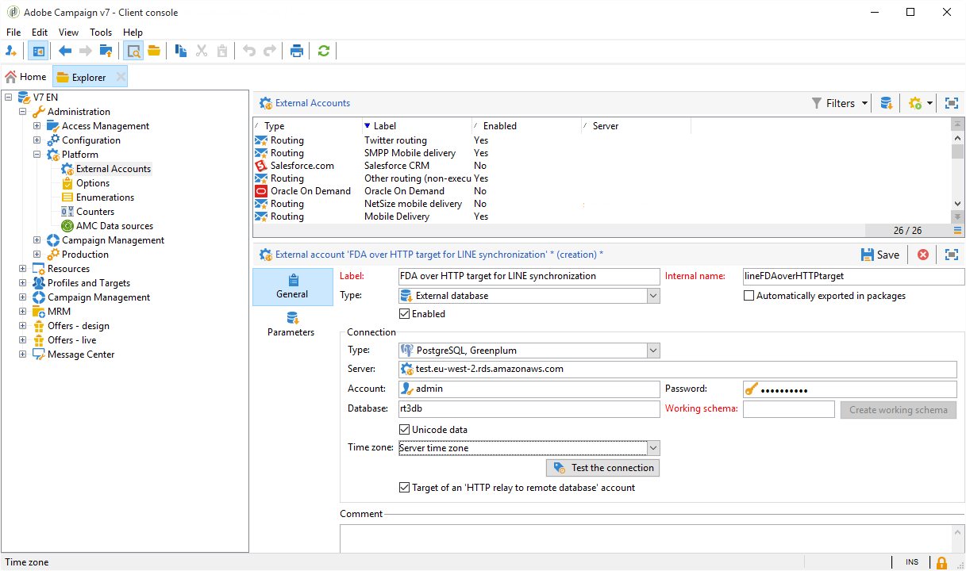Screen dimensions: 966x571
Task: Click the AMC Data sources tree icon
Action: point(67,226)
